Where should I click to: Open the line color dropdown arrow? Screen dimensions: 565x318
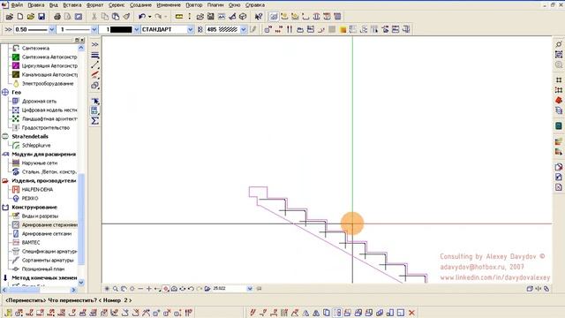pyautogui.click(x=137, y=29)
